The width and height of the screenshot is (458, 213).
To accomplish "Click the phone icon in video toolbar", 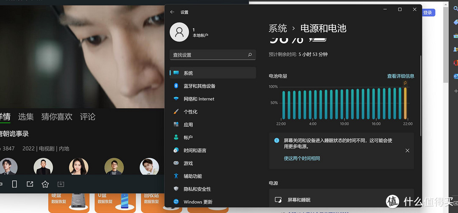I will click(x=14, y=184).
